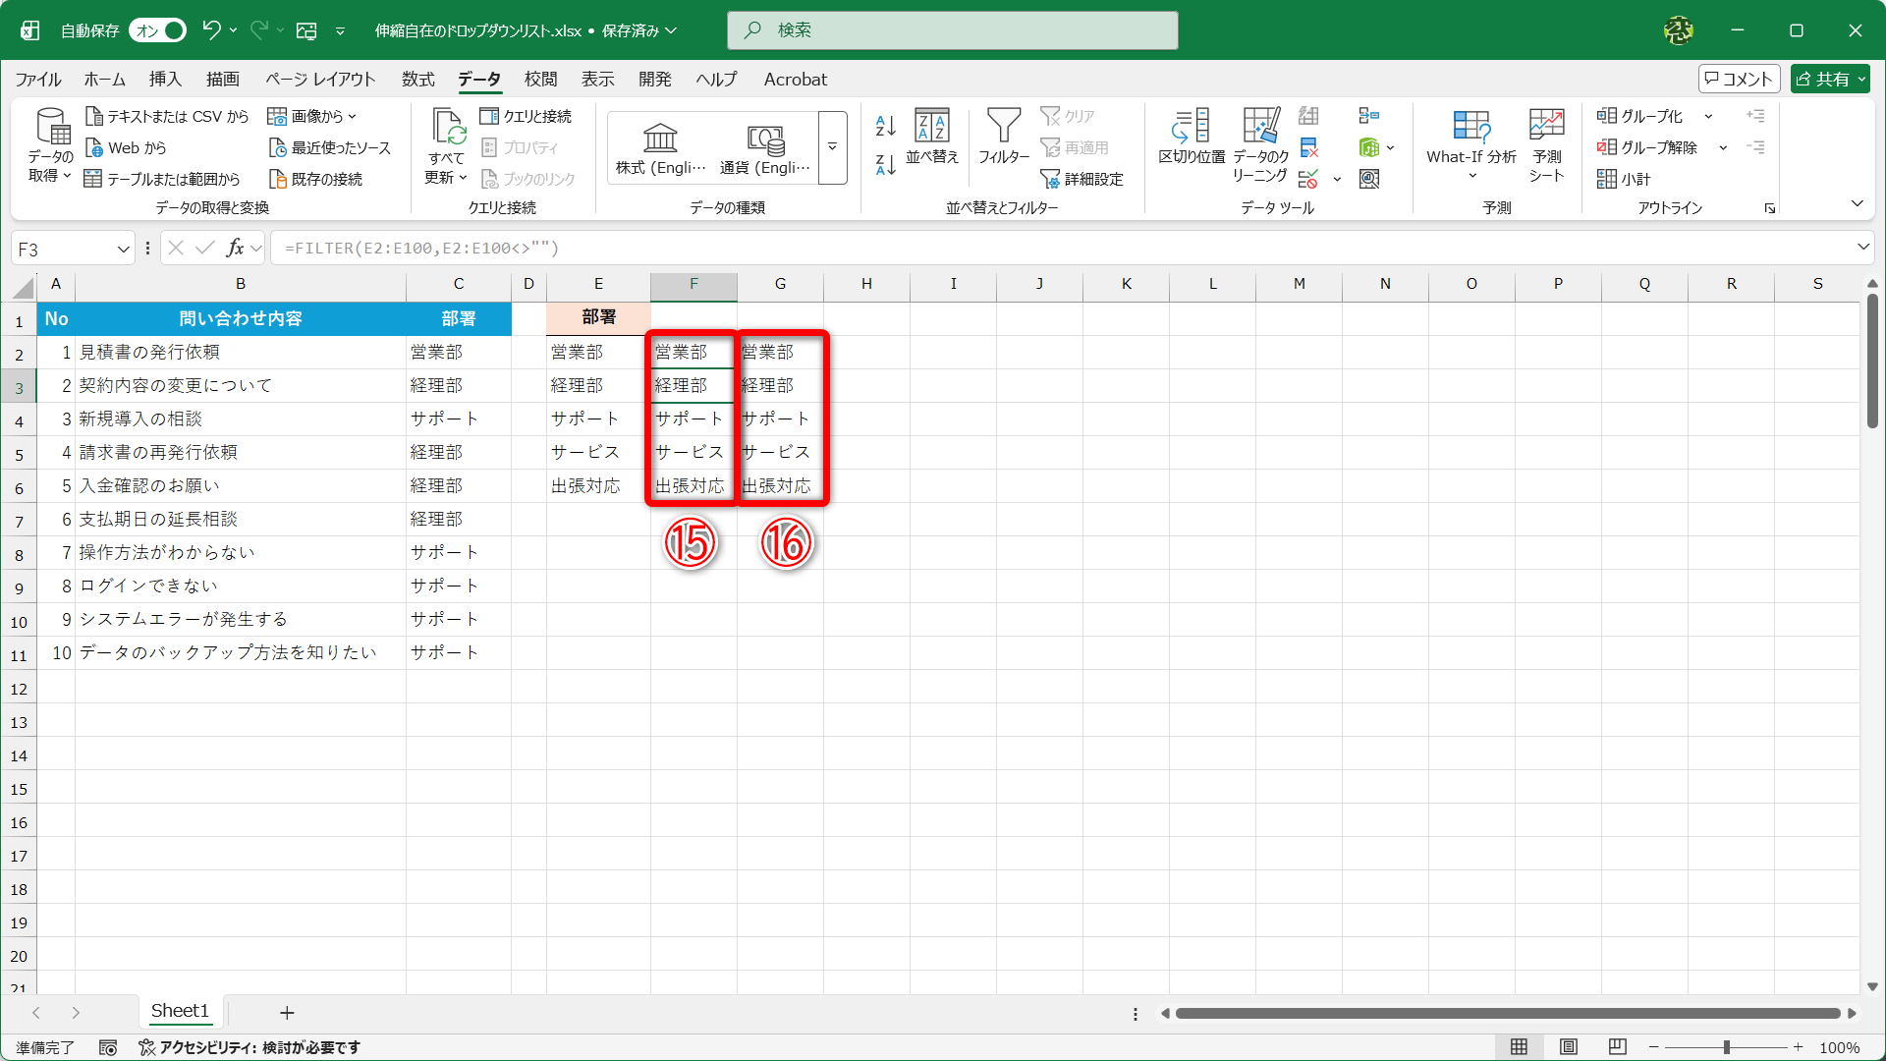Expand the formula bar chevron

[1862, 248]
